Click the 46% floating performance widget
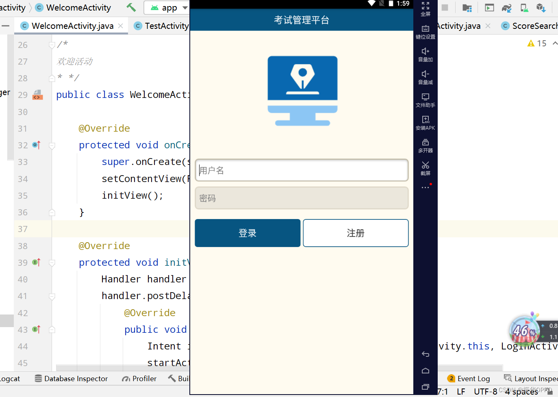 pyautogui.click(x=524, y=330)
